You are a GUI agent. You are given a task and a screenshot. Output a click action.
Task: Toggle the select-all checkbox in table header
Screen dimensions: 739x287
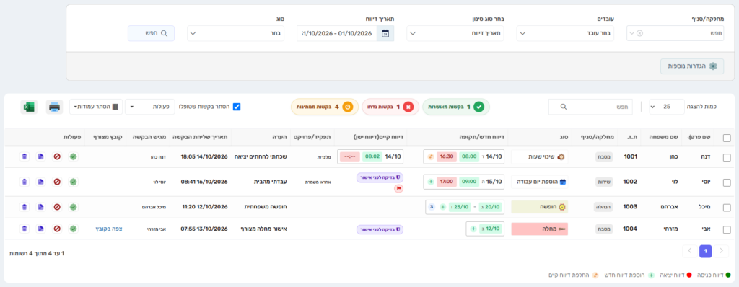click(727, 138)
